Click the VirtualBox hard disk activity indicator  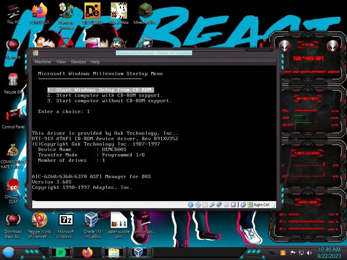(190, 205)
